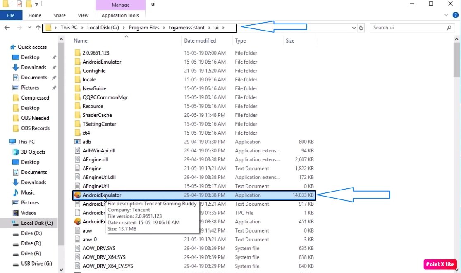This screenshot has width=461, height=273.
Task: Select the AdbWinApi.dll file
Action: coord(99,151)
